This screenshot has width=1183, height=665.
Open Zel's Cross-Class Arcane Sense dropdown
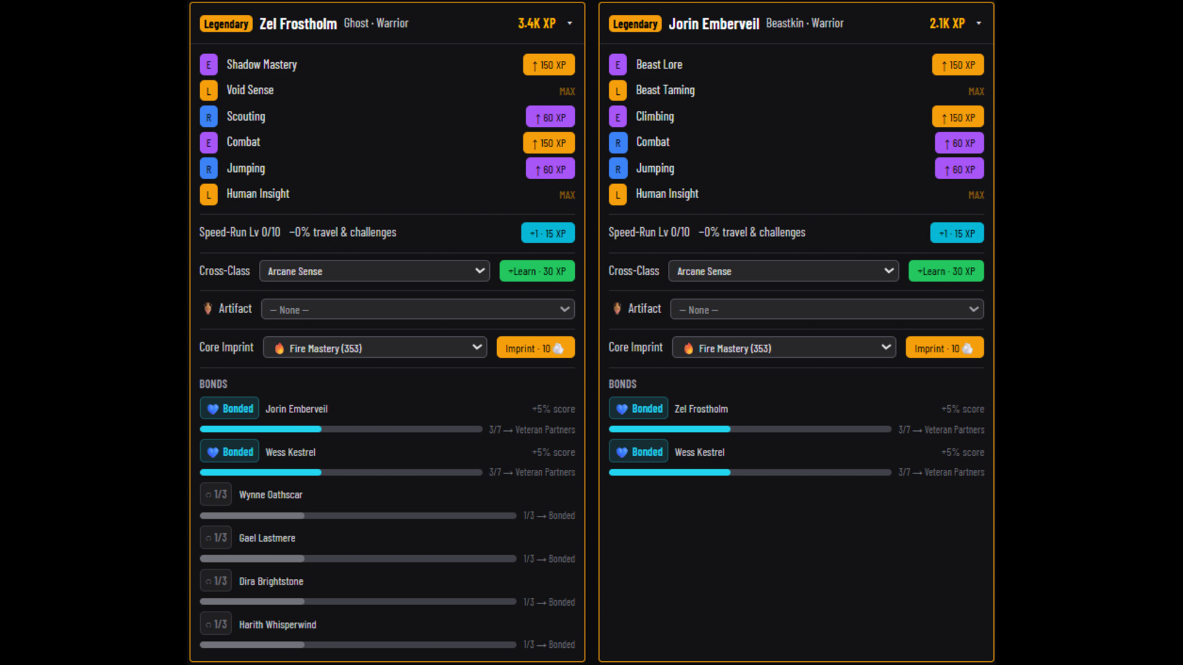pyautogui.click(x=375, y=271)
